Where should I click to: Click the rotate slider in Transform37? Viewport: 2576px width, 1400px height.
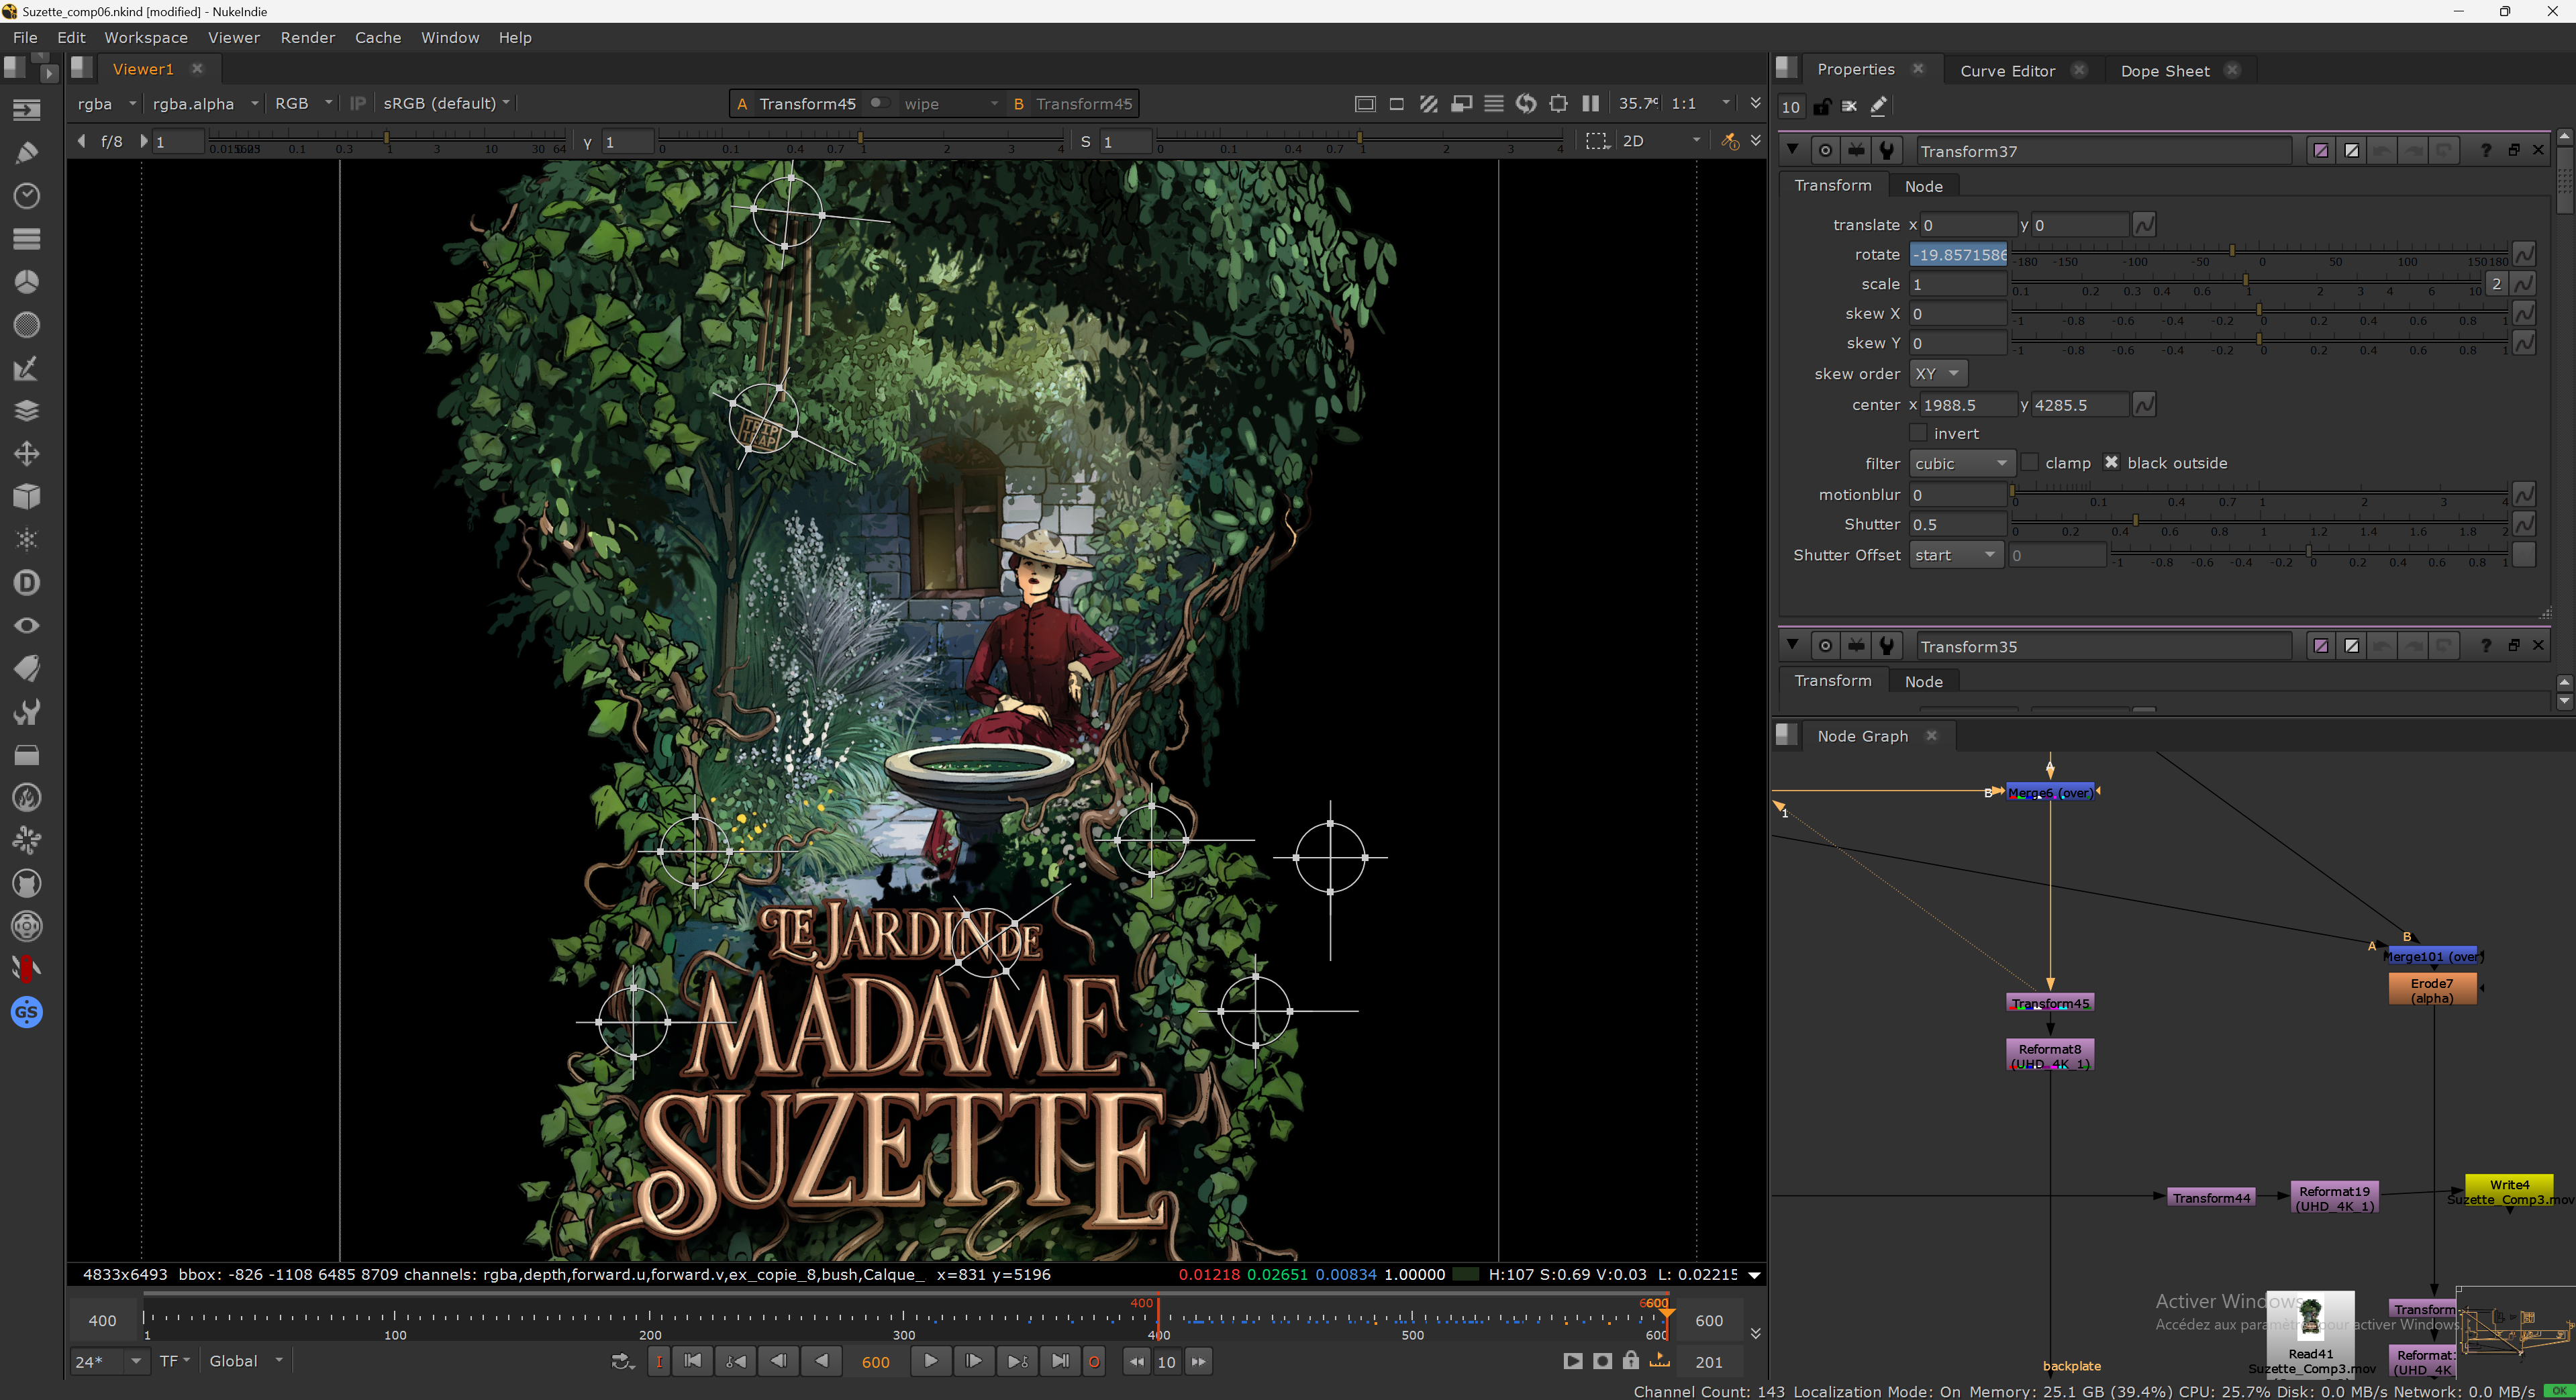2260,251
